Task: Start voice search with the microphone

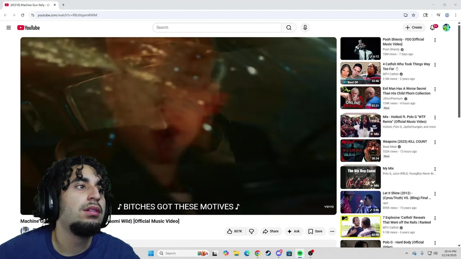Action: click(x=305, y=28)
